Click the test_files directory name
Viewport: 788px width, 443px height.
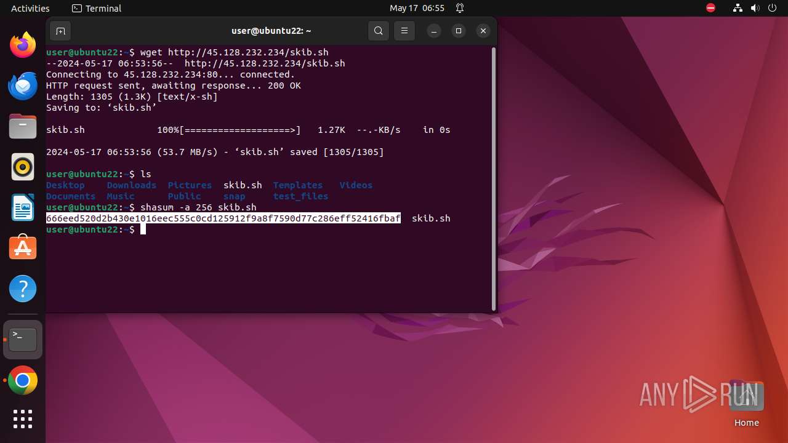pos(300,196)
